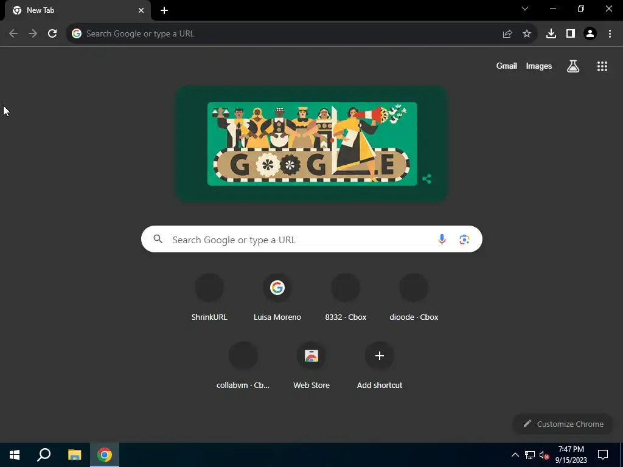
Task: Click the Google icon in address bar
Action: tap(77, 34)
